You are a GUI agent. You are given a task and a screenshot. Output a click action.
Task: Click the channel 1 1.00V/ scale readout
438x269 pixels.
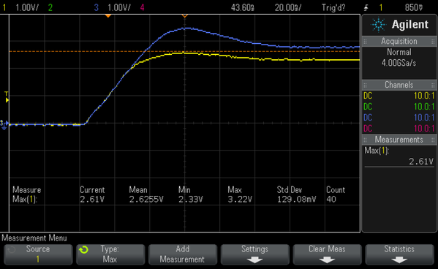pyautogui.click(x=27, y=7)
